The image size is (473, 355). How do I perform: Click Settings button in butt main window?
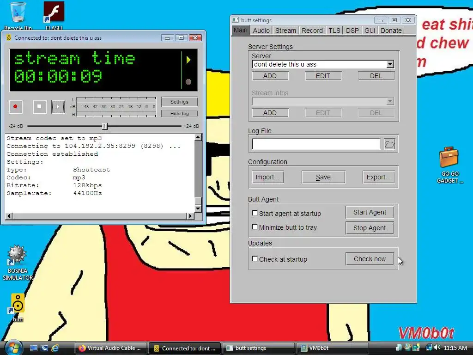point(180,102)
